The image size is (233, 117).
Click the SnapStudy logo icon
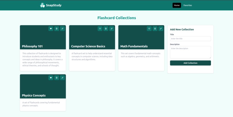click(42, 5)
